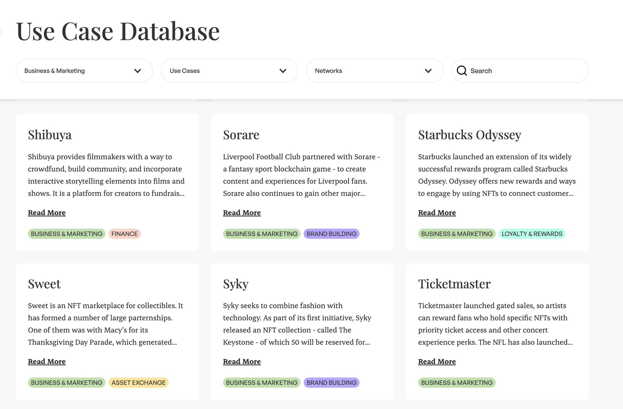This screenshot has height=409, width=623.
Task: Open Read More link for Shibuya
Action: [x=47, y=213]
